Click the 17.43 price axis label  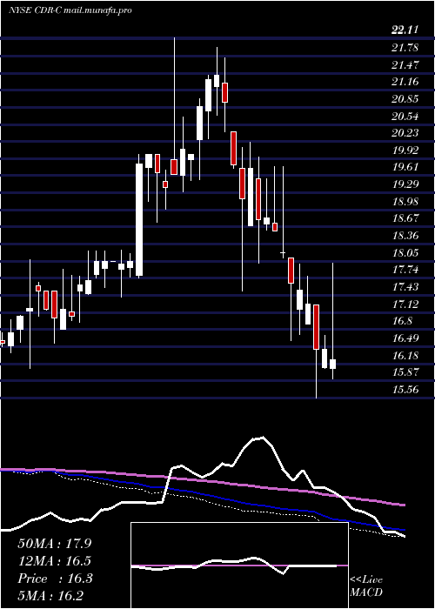click(405, 286)
